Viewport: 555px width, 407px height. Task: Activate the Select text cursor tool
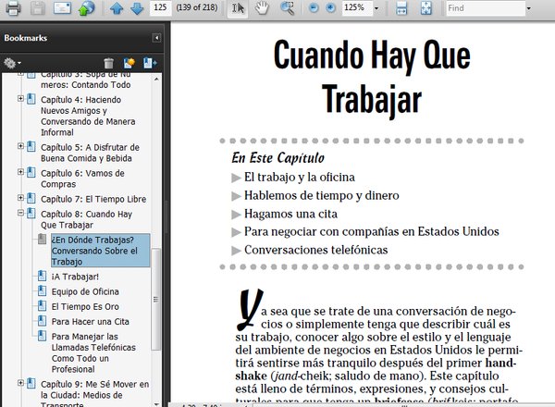pos(238,7)
